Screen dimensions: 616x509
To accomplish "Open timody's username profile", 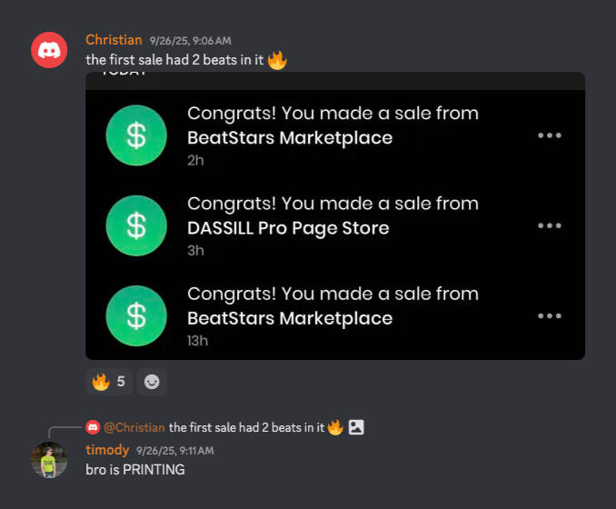I will click(107, 450).
